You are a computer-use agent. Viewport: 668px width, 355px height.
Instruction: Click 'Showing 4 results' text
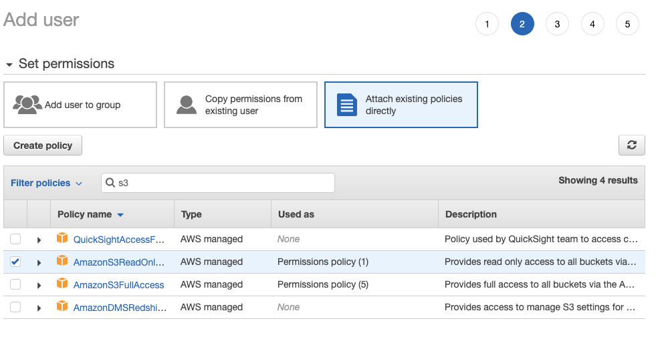598,180
